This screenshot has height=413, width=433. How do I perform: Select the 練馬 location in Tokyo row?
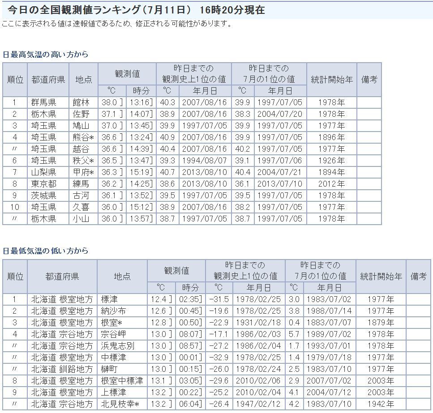pos(81,184)
